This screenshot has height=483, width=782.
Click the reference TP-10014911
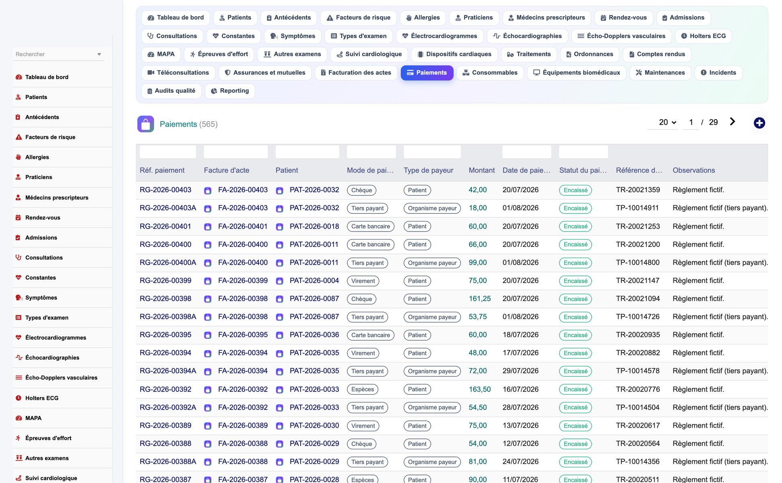click(x=637, y=208)
